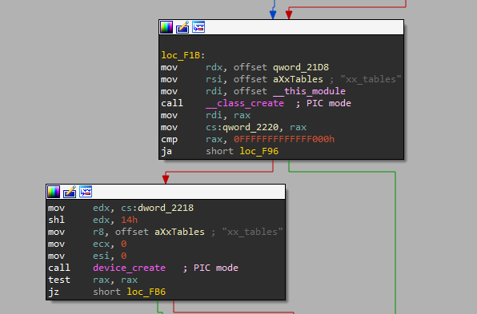Select the loc_F1B label
This screenshot has width=477, height=314.
(x=181, y=55)
